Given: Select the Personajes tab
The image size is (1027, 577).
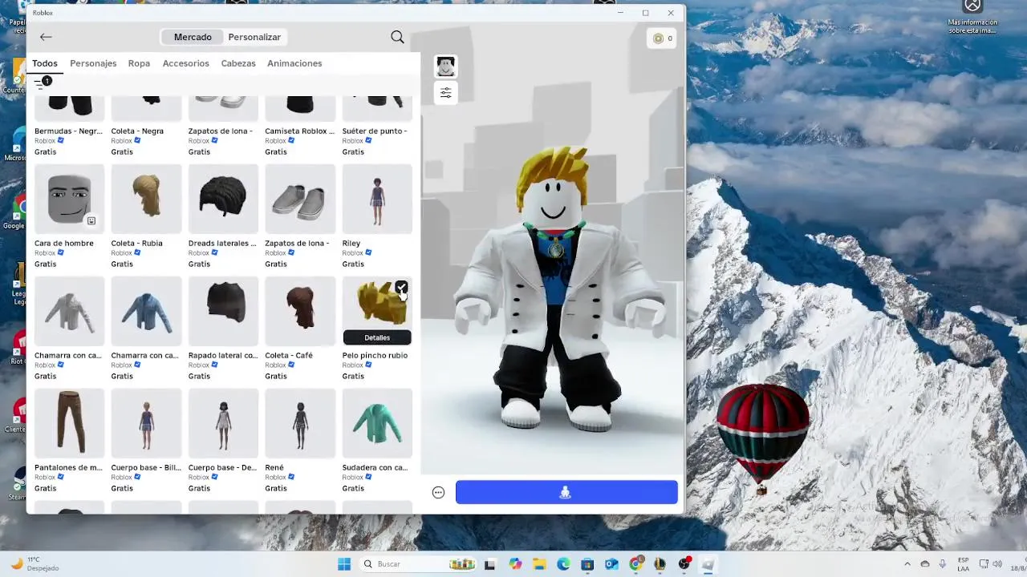Looking at the screenshot, I should (93, 63).
